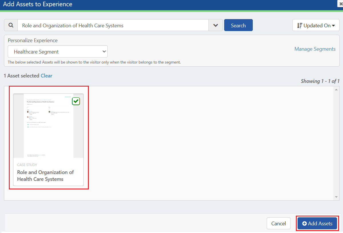
Task: Uncheck the green checkmark on the asset card
Action: tap(76, 101)
